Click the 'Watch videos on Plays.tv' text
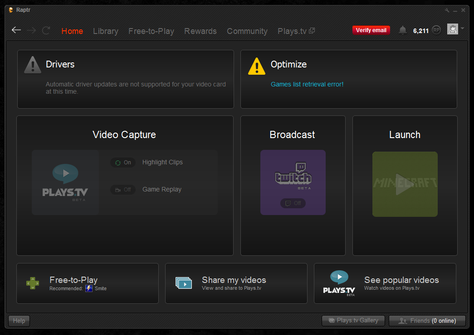This screenshot has height=335, width=474. 392,288
